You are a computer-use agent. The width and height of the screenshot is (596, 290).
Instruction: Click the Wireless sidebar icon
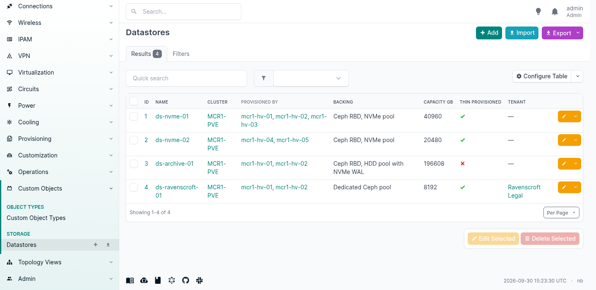pyautogui.click(x=10, y=23)
